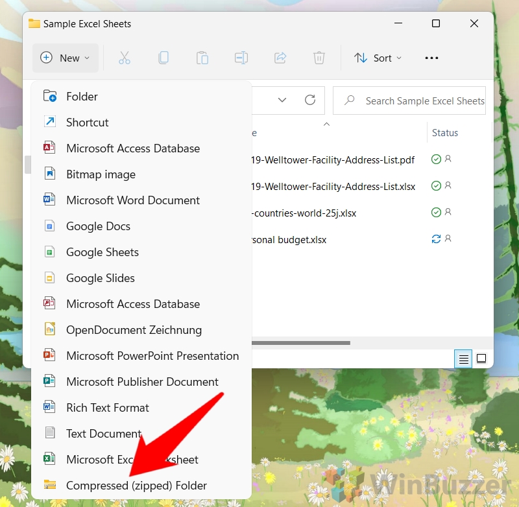This screenshot has height=507, width=519.
Task: Click the shared person icon on the Address-List.pdf row
Action: point(448,159)
